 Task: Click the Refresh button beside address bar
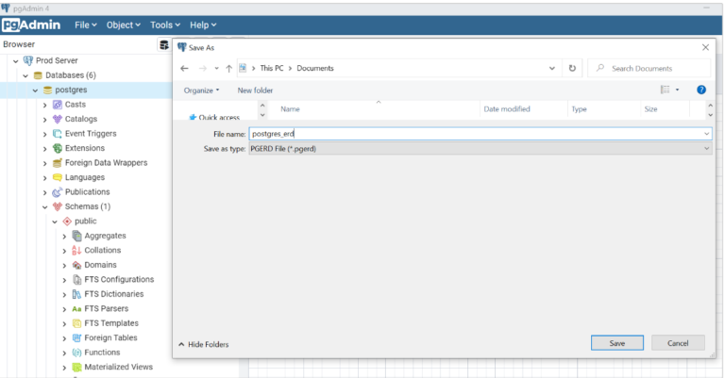point(572,68)
